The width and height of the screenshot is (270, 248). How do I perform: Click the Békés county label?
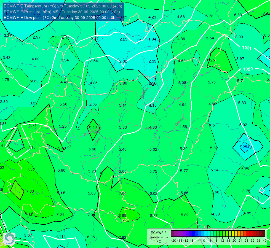179,122
